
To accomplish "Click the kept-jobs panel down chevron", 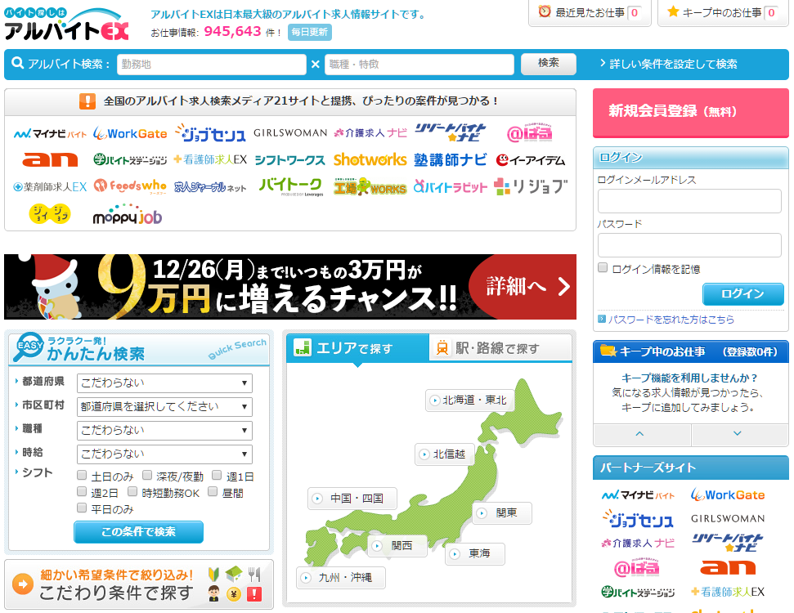I will point(739,434).
